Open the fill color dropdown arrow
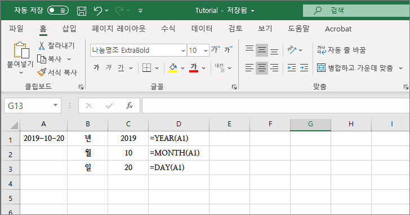Image resolution: width=410 pixels, height=215 pixels. pyautogui.click(x=183, y=68)
